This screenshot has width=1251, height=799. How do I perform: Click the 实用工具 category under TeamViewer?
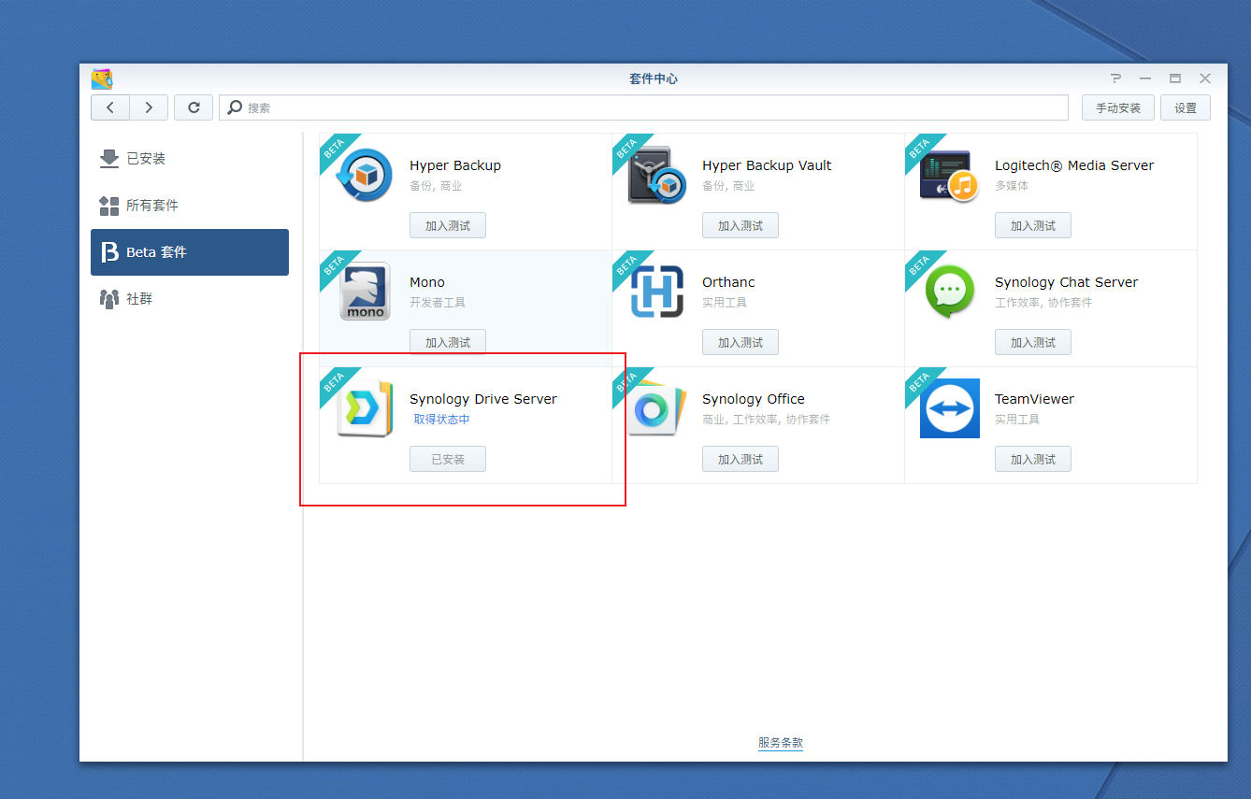click(1017, 420)
